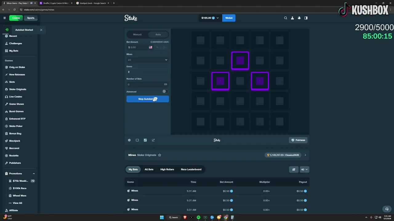Switch to the Casino section
Screen dimensions: 394x221
[16, 18]
